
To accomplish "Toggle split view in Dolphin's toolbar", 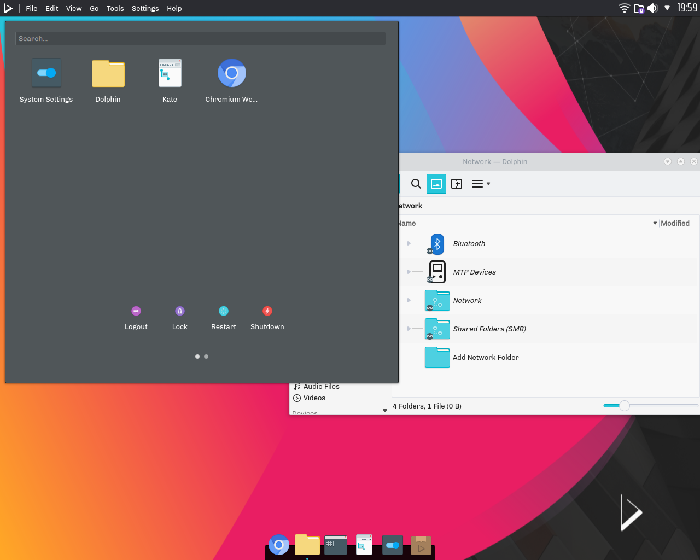I will click(x=457, y=184).
